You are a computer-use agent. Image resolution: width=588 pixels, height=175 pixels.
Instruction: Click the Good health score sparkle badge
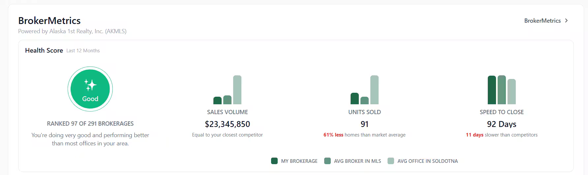90,89
